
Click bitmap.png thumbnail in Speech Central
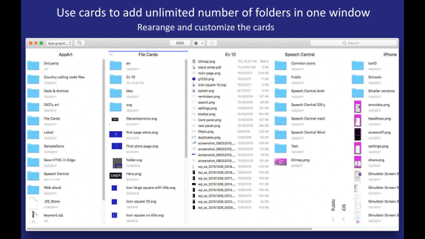[x=280, y=162]
